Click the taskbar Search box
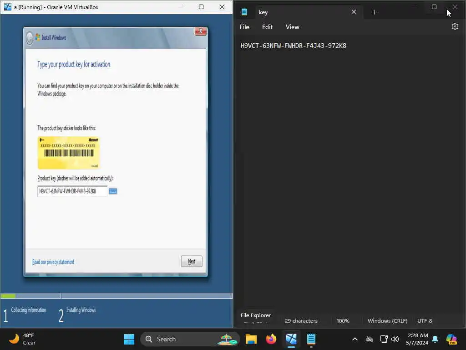This screenshot has height=350, width=466. [190, 339]
